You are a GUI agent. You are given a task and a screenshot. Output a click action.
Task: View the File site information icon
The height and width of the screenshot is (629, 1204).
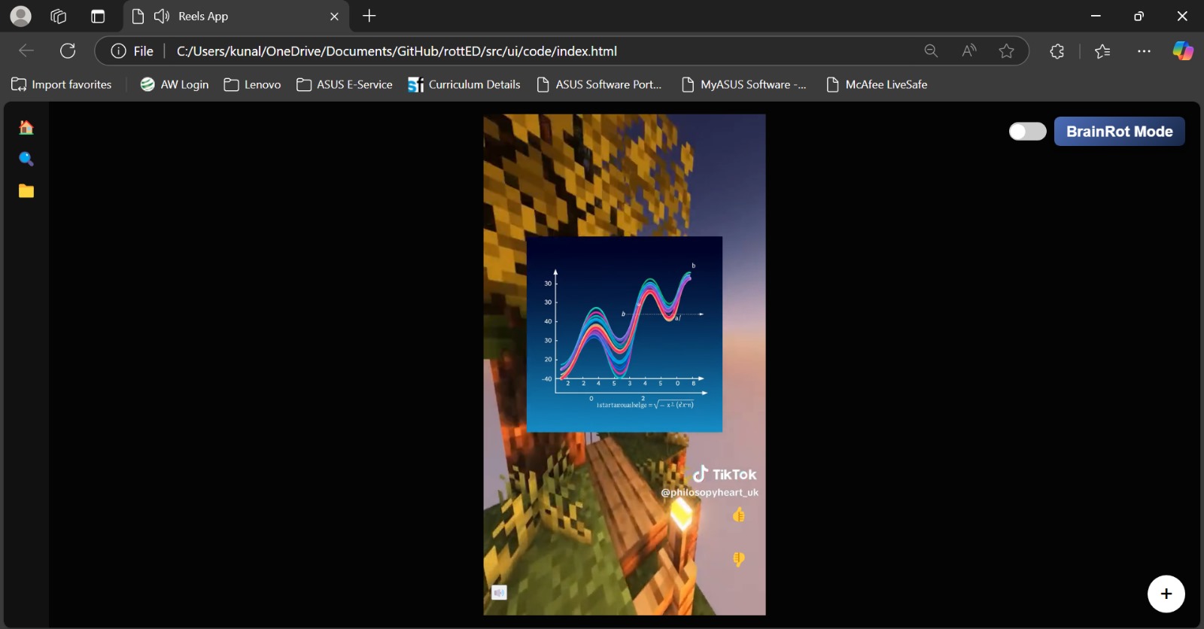(x=132, y=51)
